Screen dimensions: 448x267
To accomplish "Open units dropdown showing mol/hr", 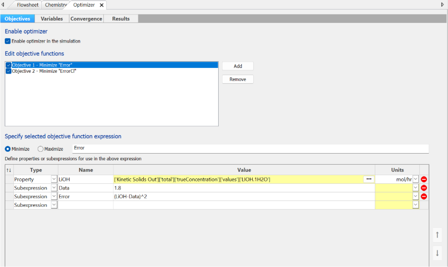I will (x=415, y=179).
